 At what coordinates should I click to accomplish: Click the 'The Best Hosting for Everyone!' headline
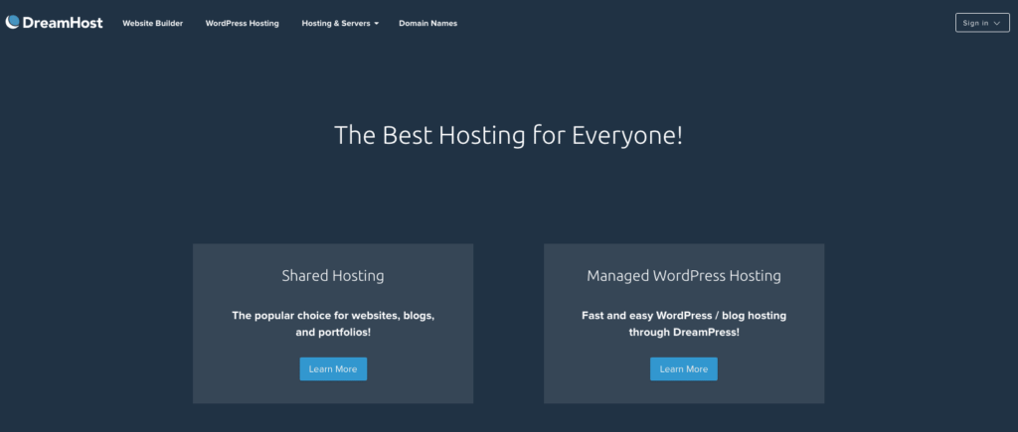[508, 136]
